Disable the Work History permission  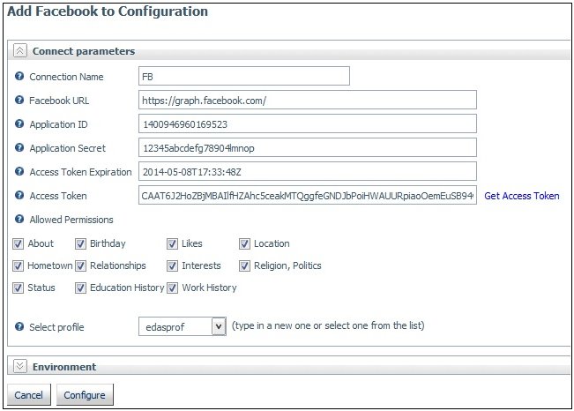tap(173, 288)
